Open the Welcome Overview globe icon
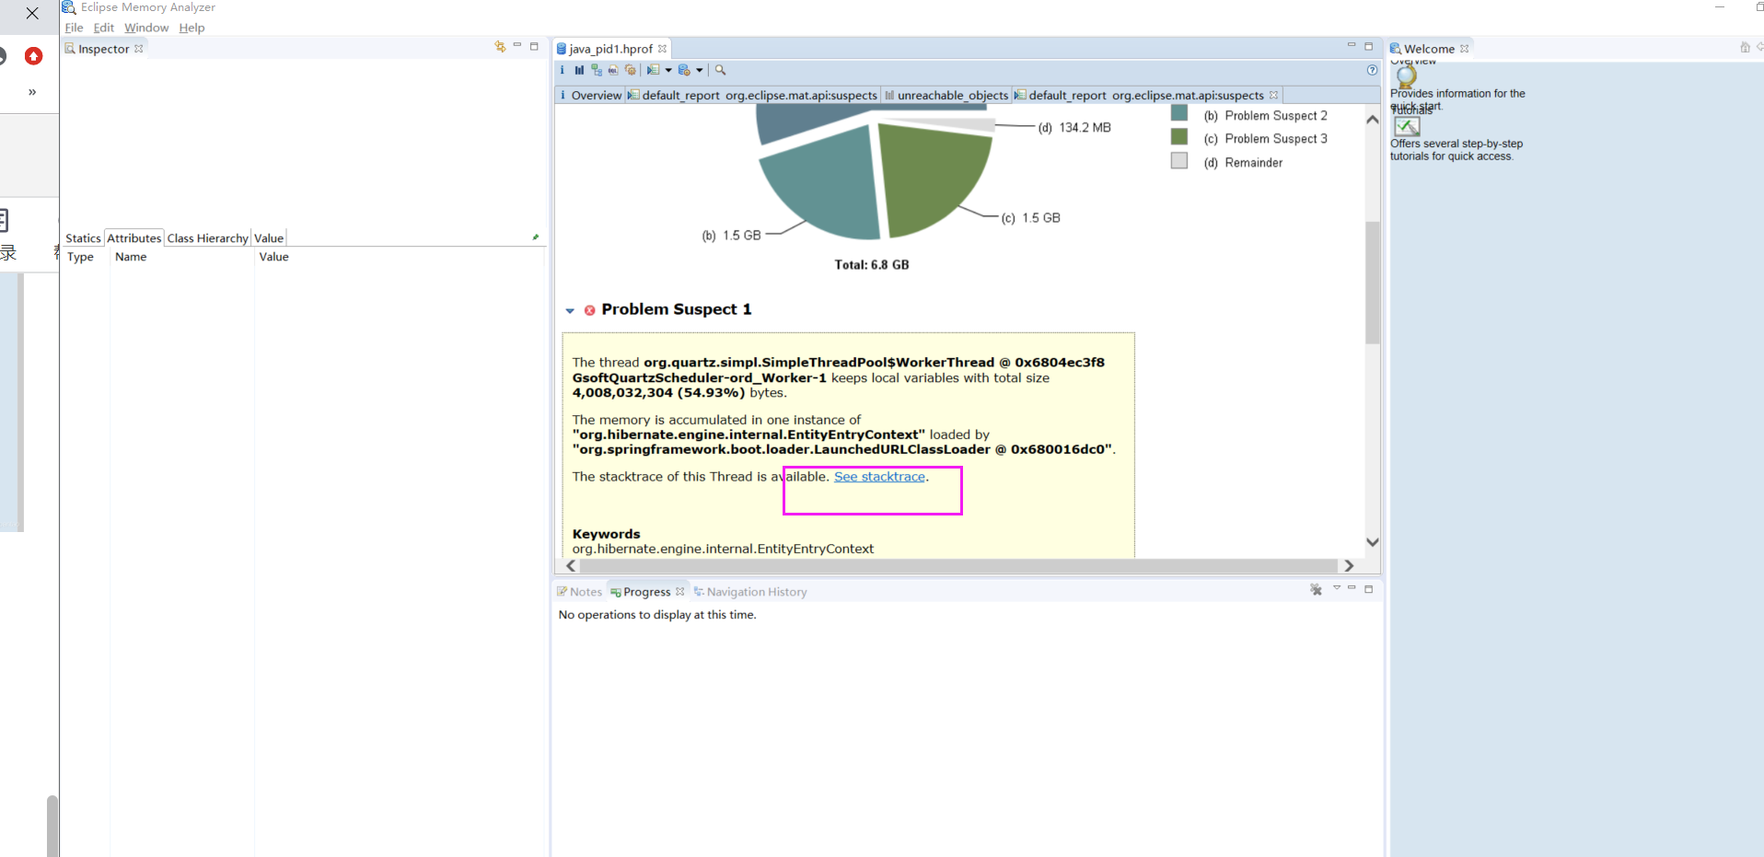The width and height of the screenshot is (1764, 857). (x=1406, y=76)
